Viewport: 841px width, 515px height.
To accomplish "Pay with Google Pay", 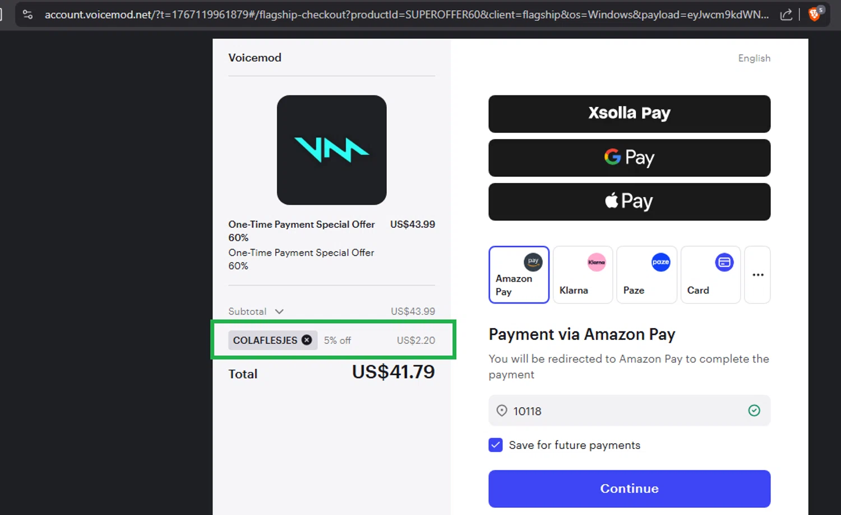I will pyautogui.click(x=629, y=158).
